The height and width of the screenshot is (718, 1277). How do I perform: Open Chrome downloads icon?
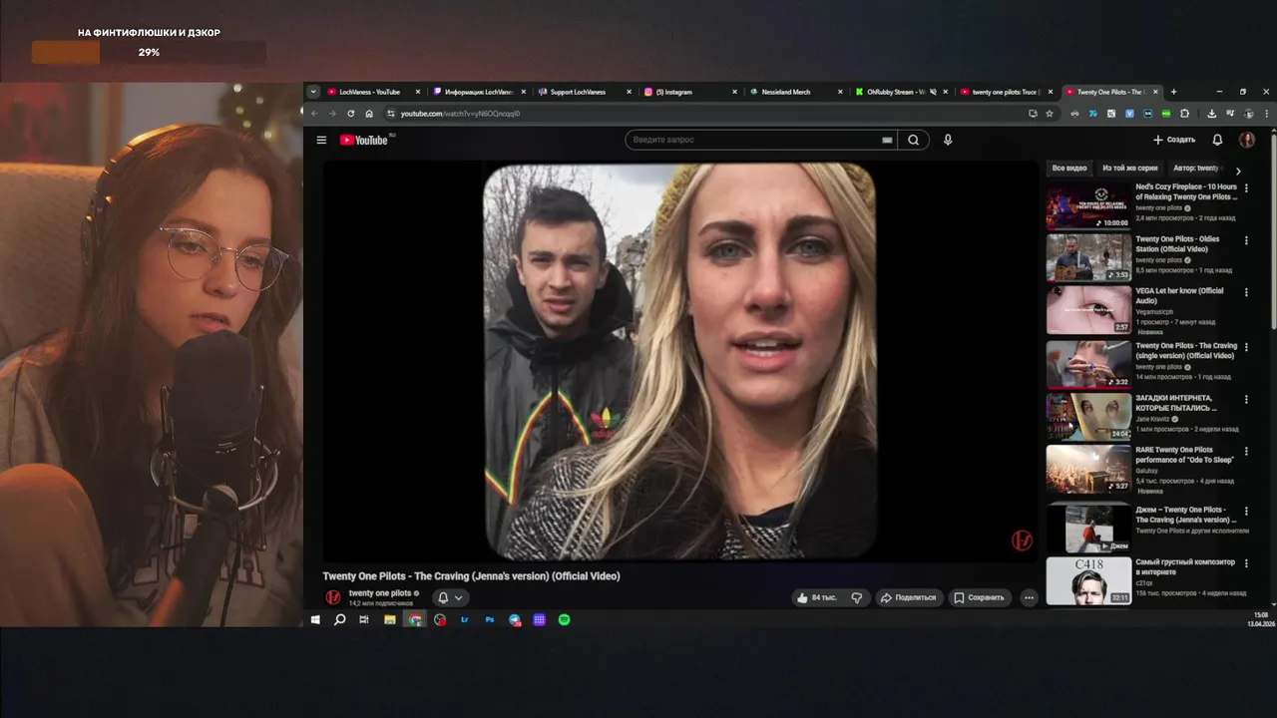click(x=1211, y=114)
